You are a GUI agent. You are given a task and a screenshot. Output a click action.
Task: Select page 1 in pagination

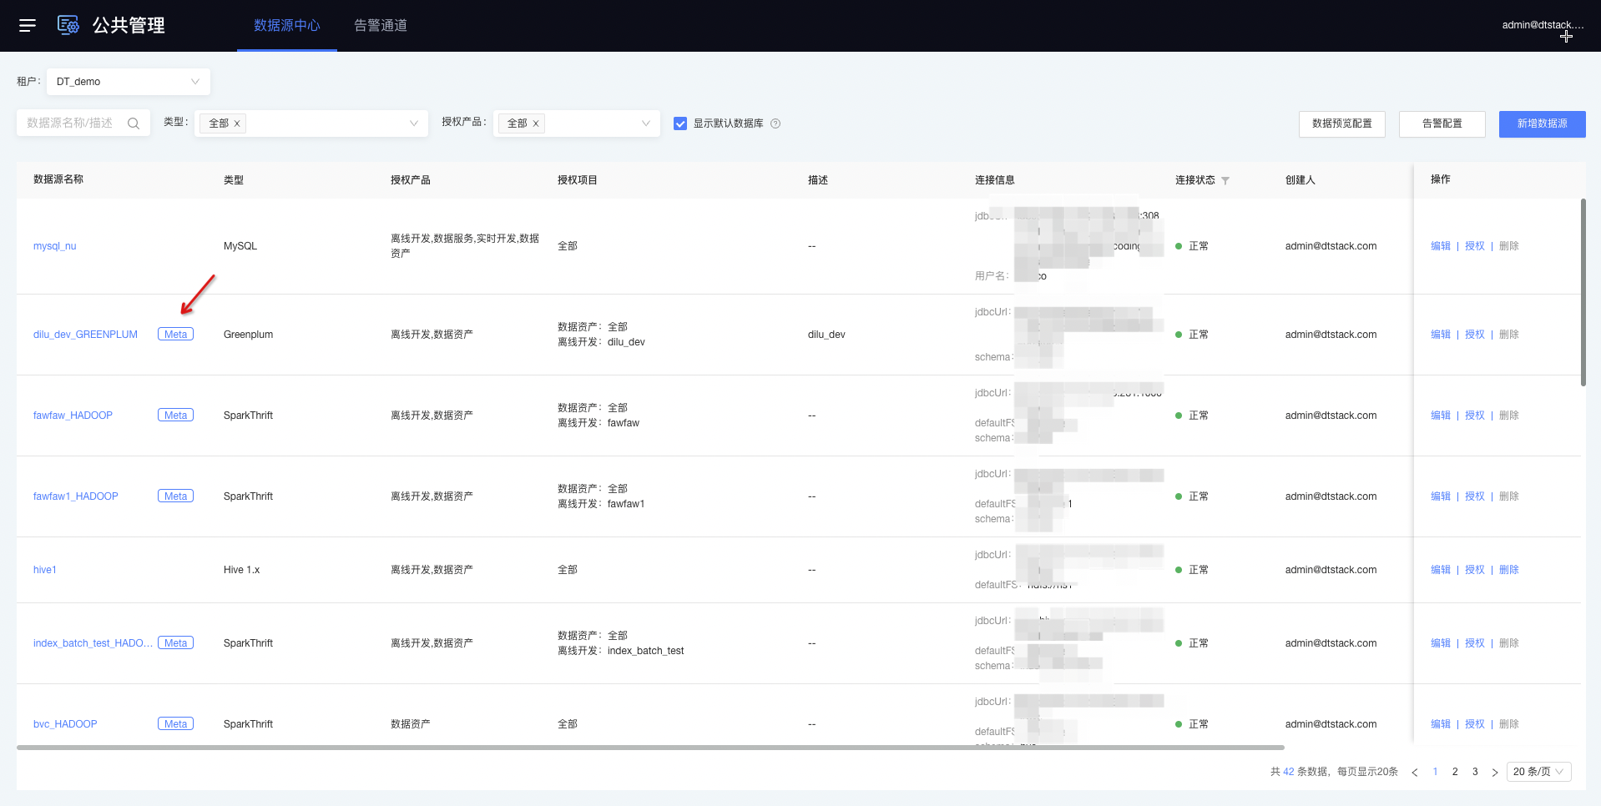click(1435, 772)
